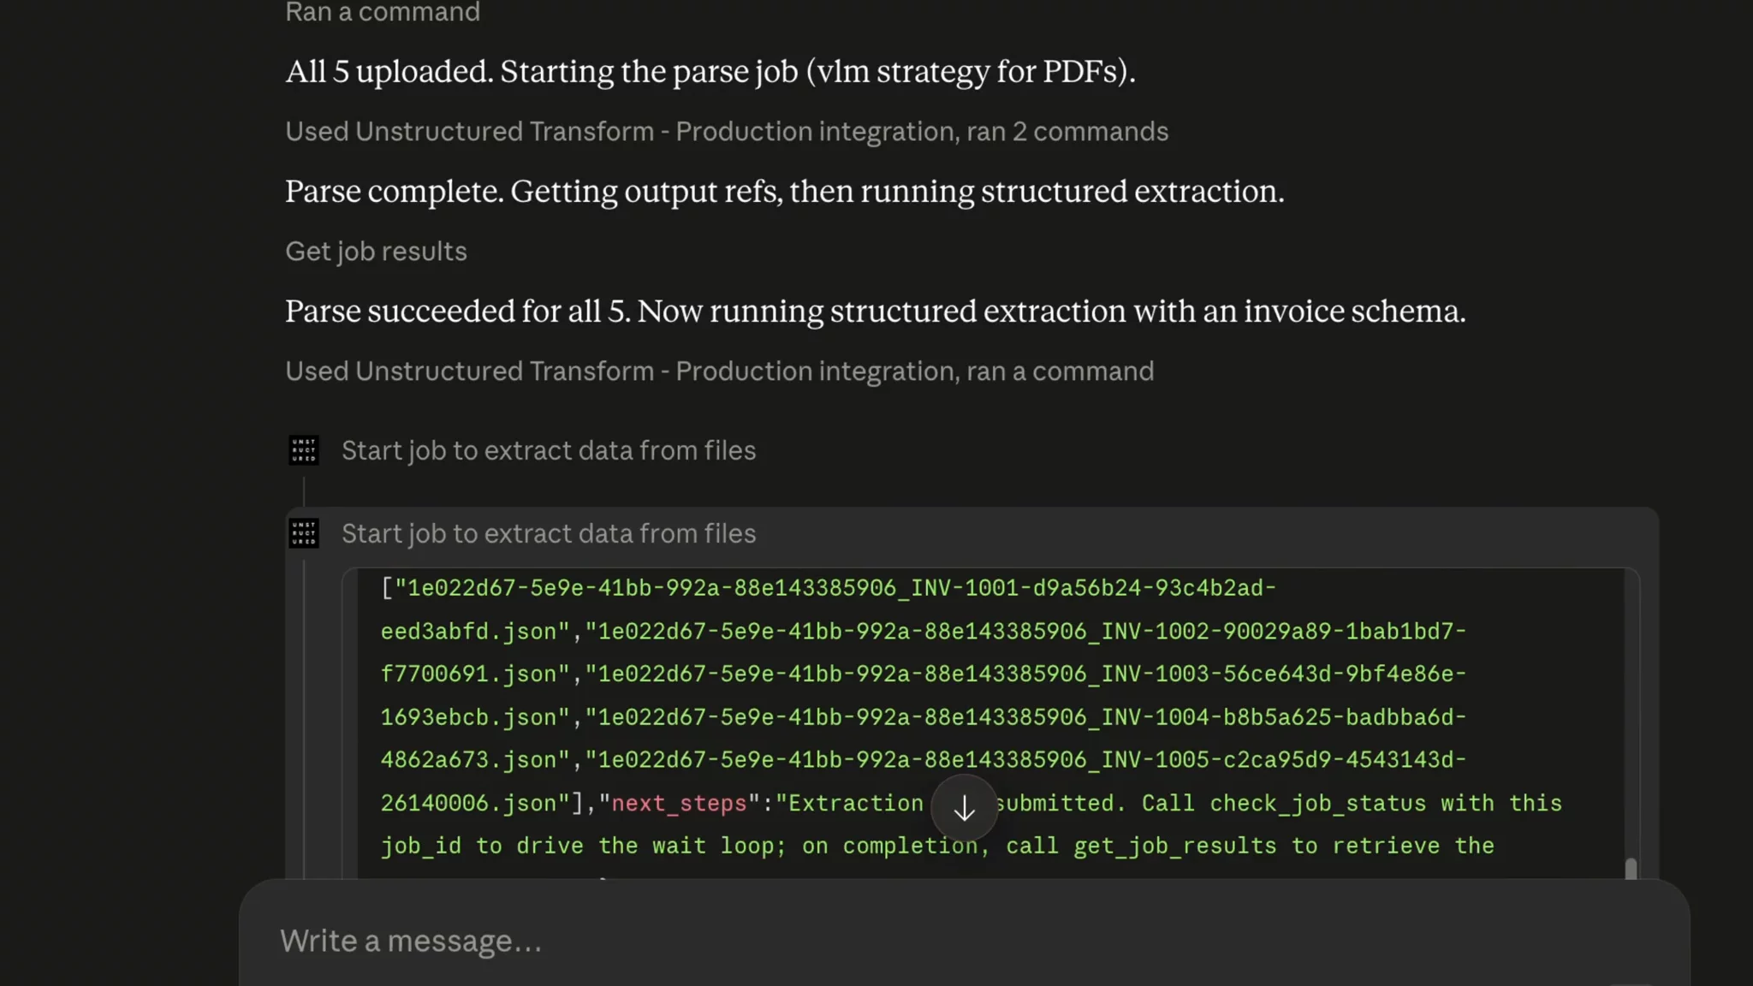Expand 'Used Unstructured Transform, ran a command'
The image size is (1753, 986).
(x=720, y=371)
